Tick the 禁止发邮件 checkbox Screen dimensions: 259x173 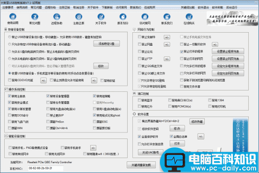pyautogui.click(x=139, y=37)
